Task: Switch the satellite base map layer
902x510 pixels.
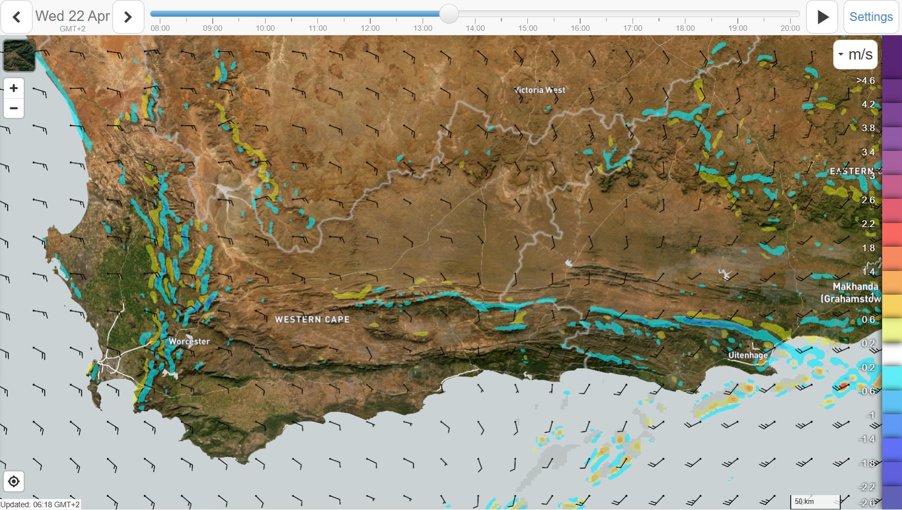Action: click(19, 56)
